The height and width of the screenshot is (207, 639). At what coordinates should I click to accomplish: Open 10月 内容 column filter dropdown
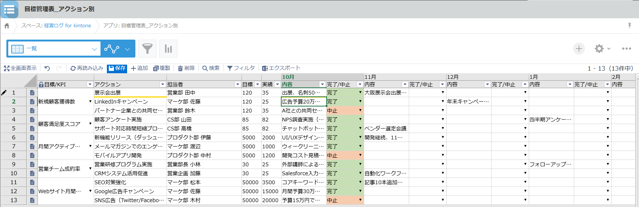(322, 84)
